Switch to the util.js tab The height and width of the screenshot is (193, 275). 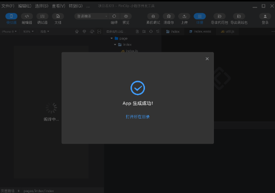[227, 32]
